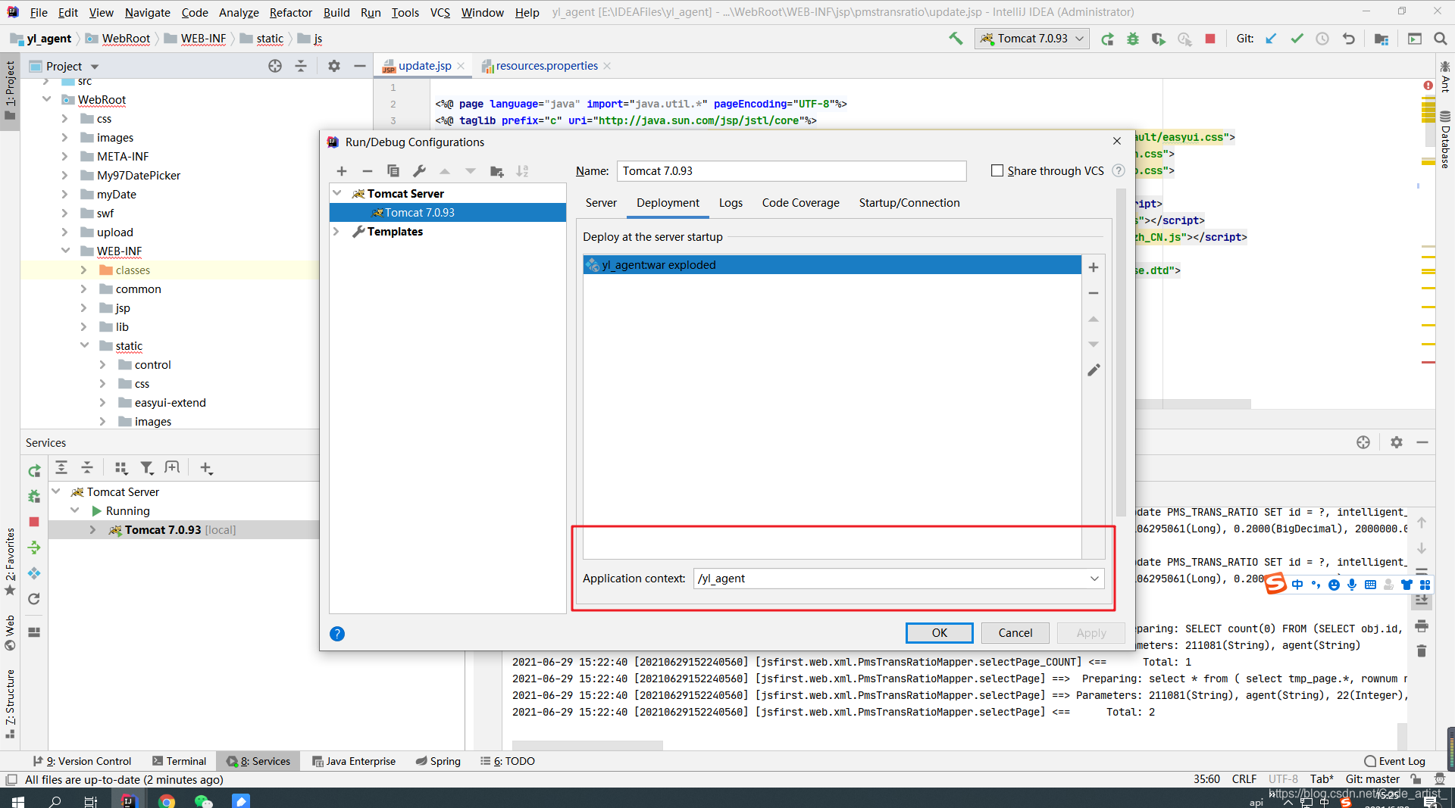
Task: Locate file crosshair icon in Project panel
Action: pyautogui.click(x=275, y=66)
